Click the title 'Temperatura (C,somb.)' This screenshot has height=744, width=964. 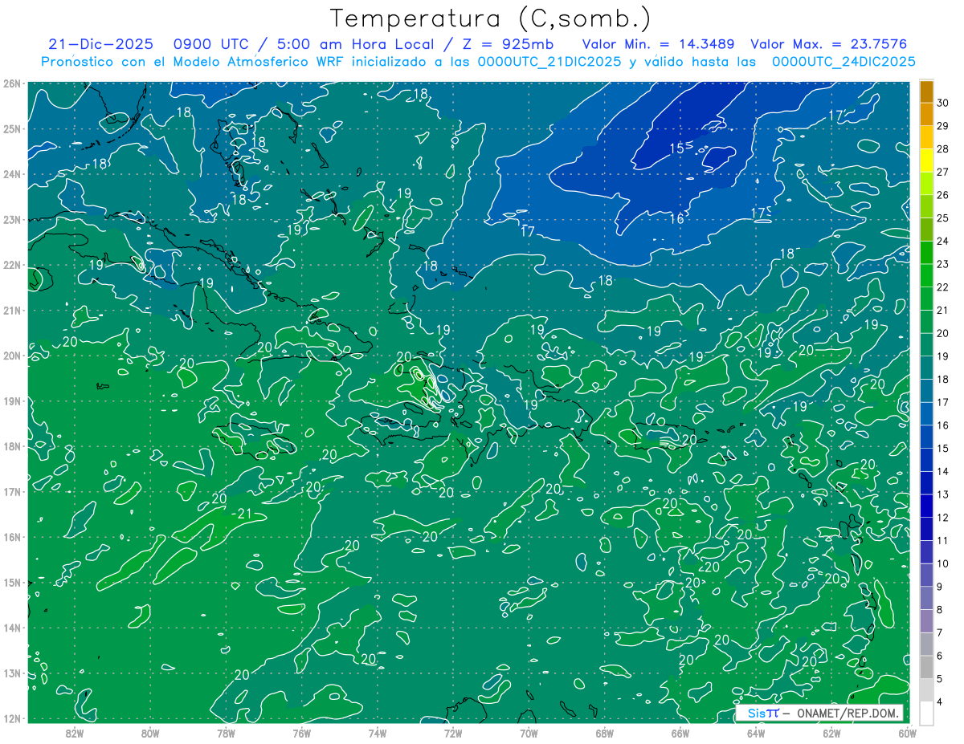[491, 18]
